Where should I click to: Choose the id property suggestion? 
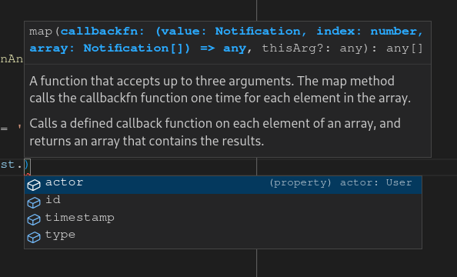(x=223, y=202)
